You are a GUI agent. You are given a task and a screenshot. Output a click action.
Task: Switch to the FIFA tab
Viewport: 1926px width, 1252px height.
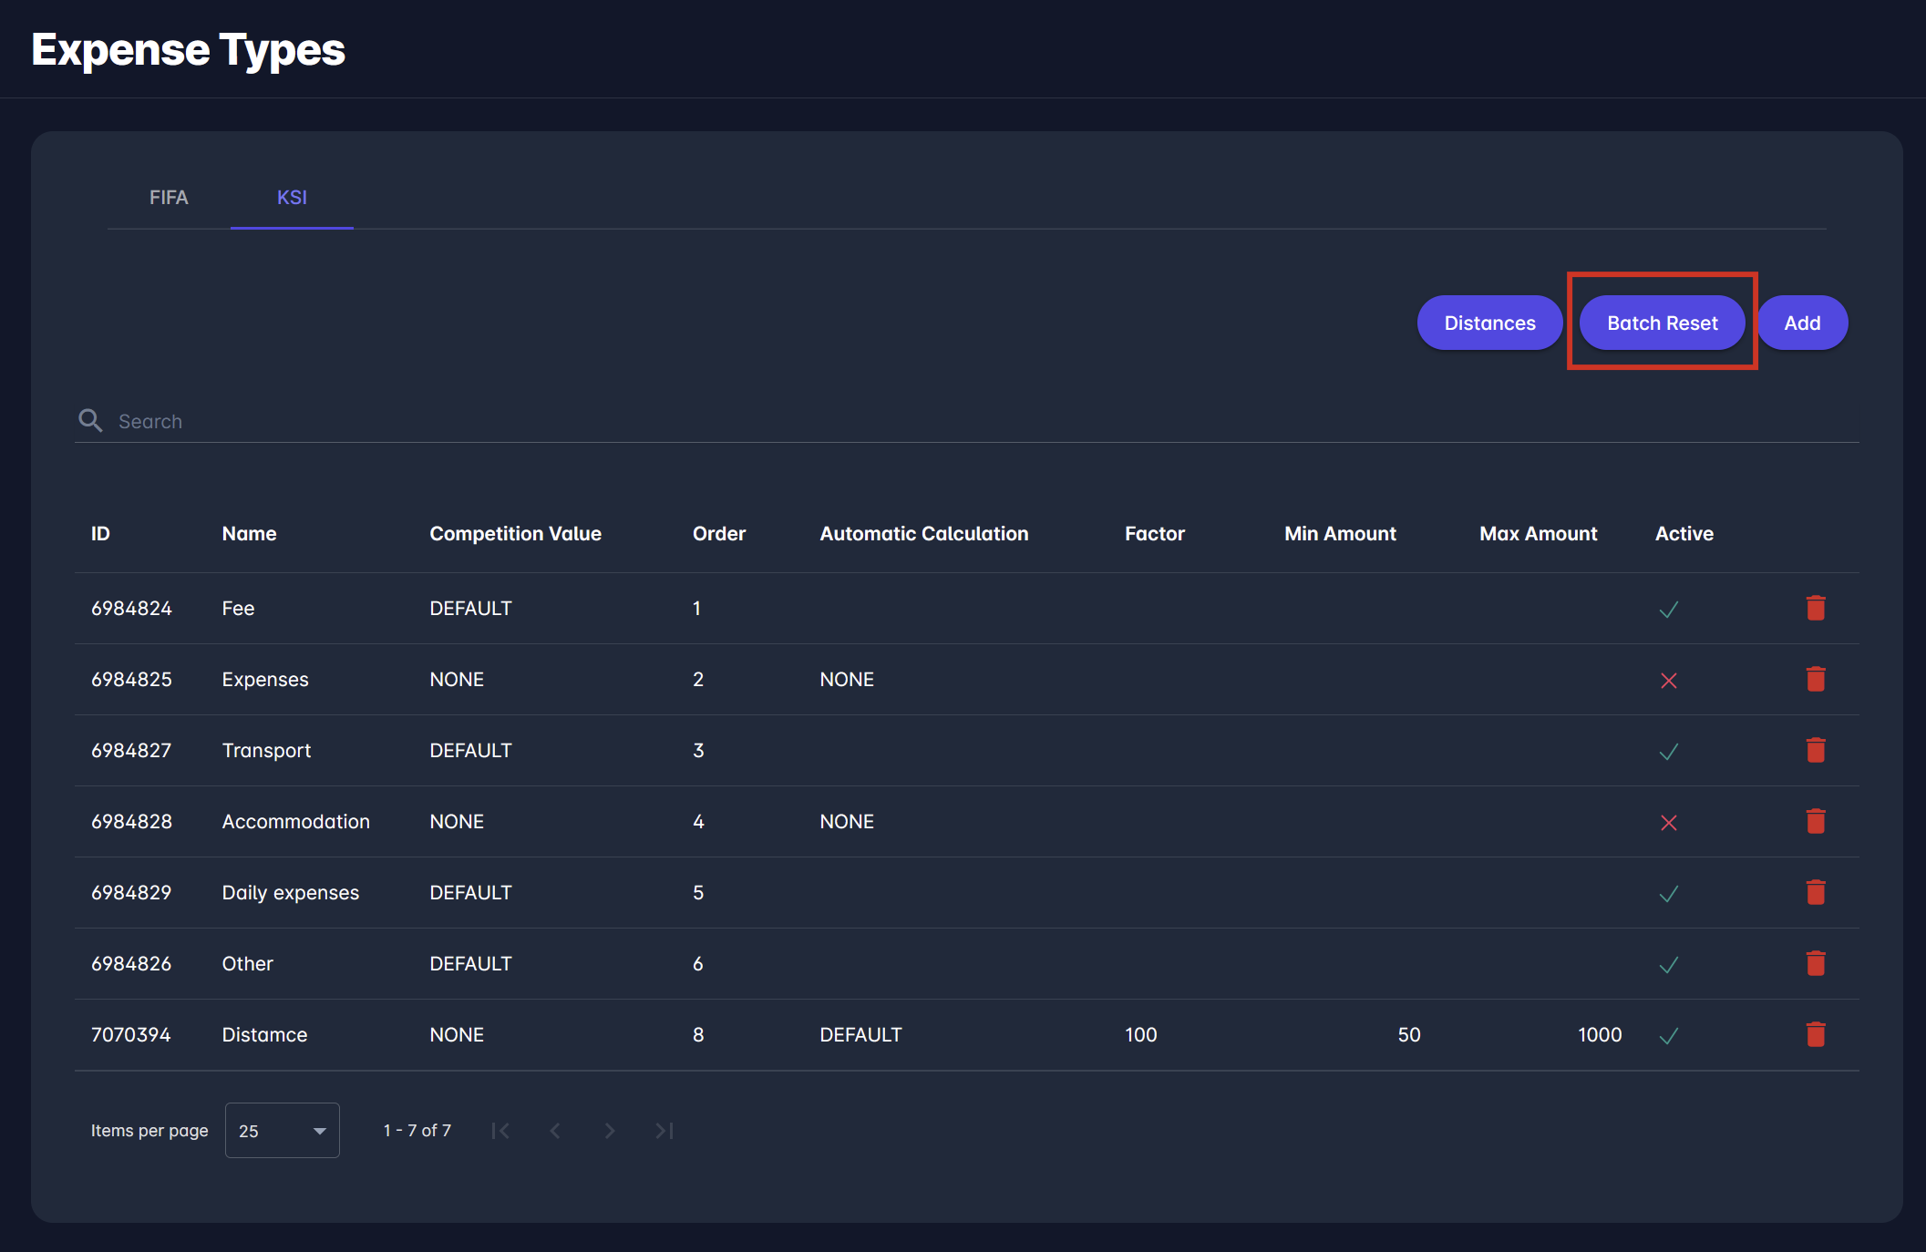[169, 198]
